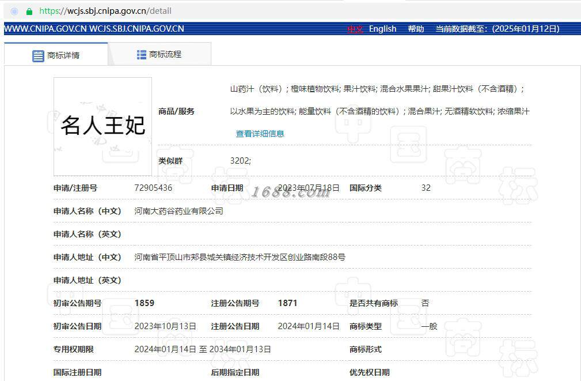Click the 商标形式 label
Screen dimensions: 581x381
(365, 349)
